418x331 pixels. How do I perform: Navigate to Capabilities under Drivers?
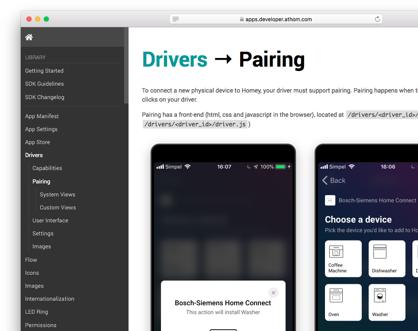[x=47, y=168]
